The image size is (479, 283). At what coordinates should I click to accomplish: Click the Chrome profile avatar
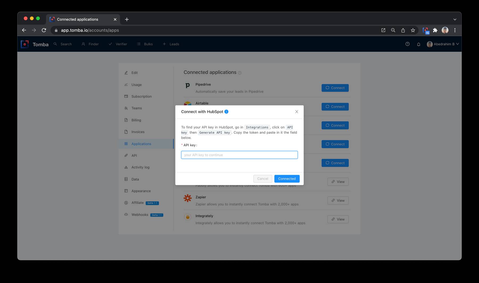[x=445, y=30]
